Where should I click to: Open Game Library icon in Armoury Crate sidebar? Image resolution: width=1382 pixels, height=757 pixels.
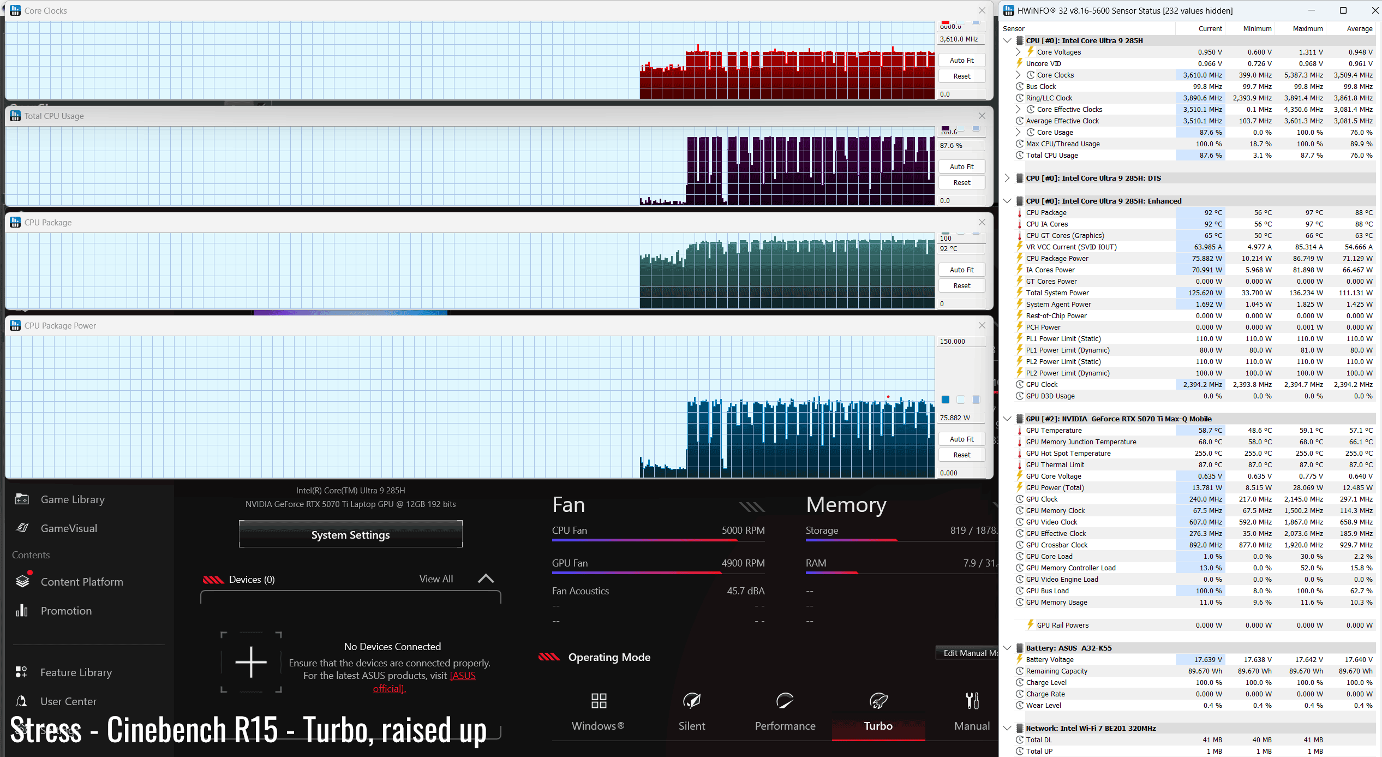point(22,499)
